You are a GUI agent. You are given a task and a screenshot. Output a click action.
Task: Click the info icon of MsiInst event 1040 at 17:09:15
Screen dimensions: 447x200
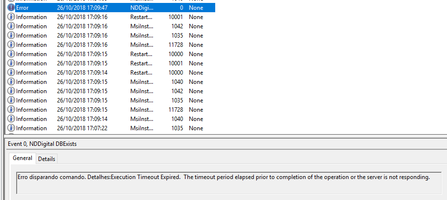tap(11, 82)
